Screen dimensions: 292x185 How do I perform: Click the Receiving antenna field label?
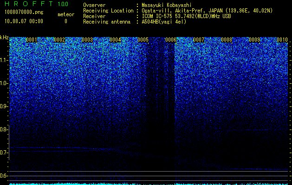107,22
